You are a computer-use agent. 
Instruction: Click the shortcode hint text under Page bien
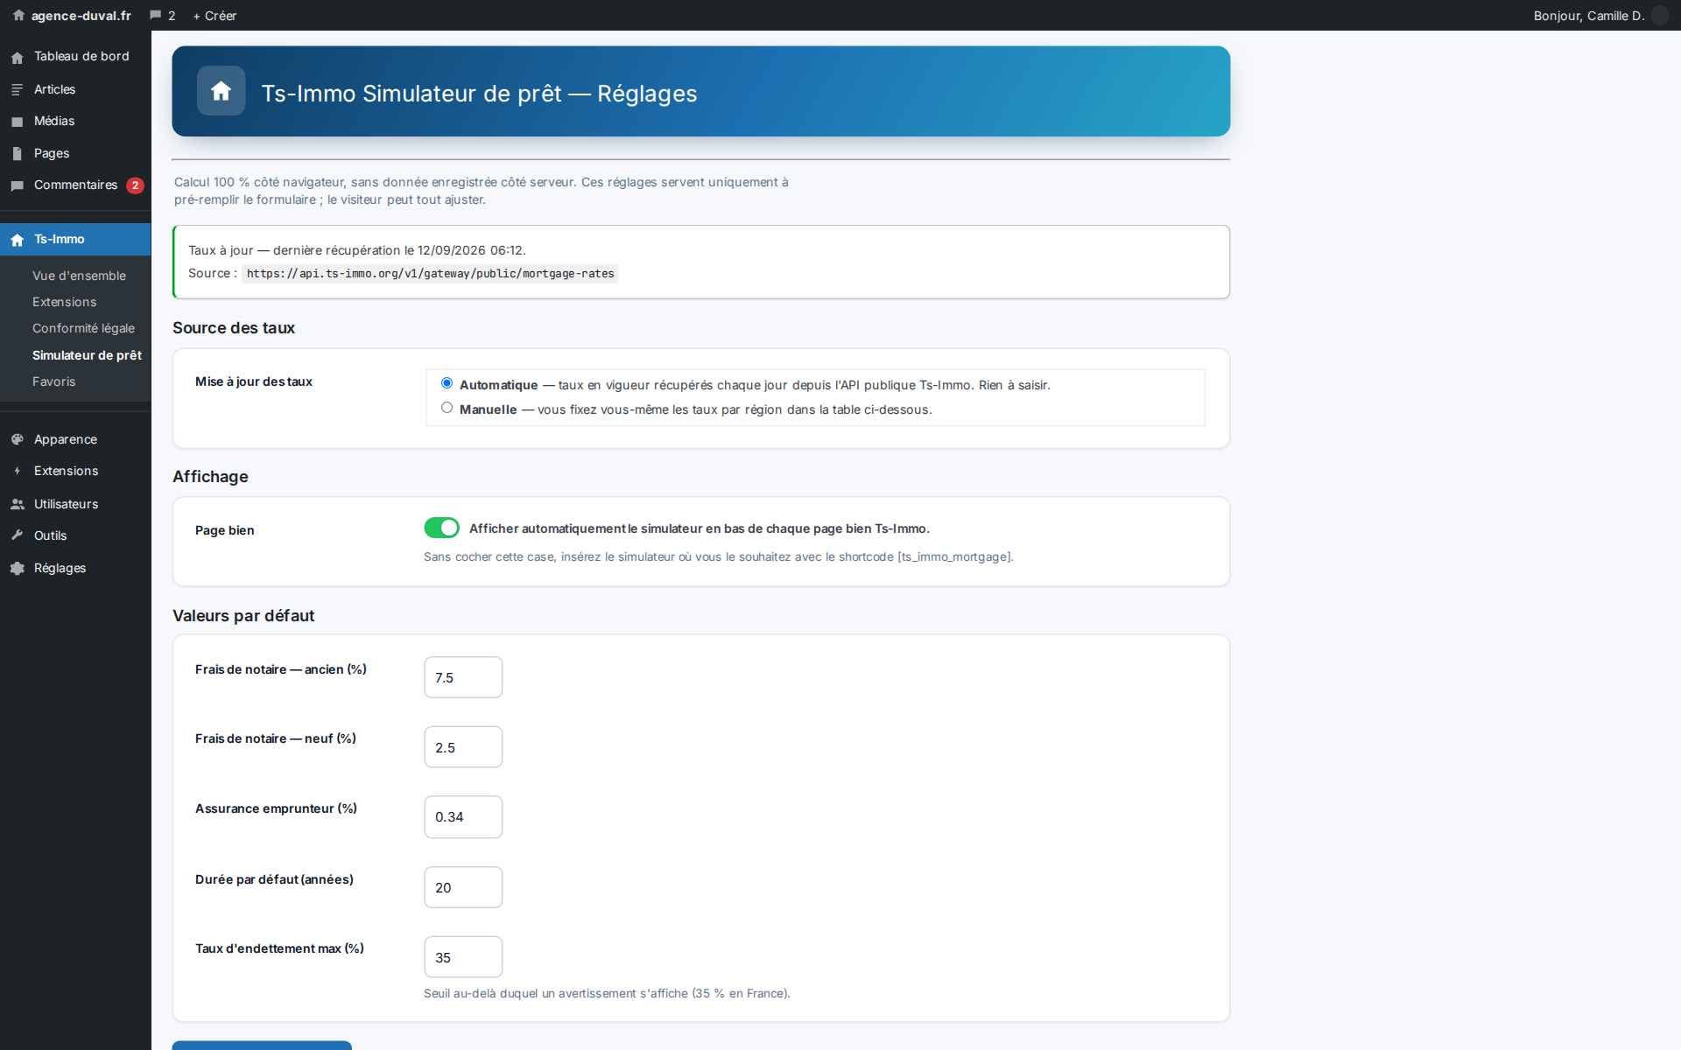(x=719, y=556)
